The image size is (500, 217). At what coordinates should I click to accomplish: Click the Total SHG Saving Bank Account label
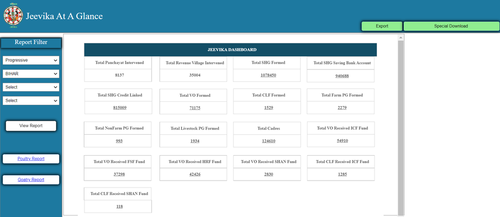(342, 63)
